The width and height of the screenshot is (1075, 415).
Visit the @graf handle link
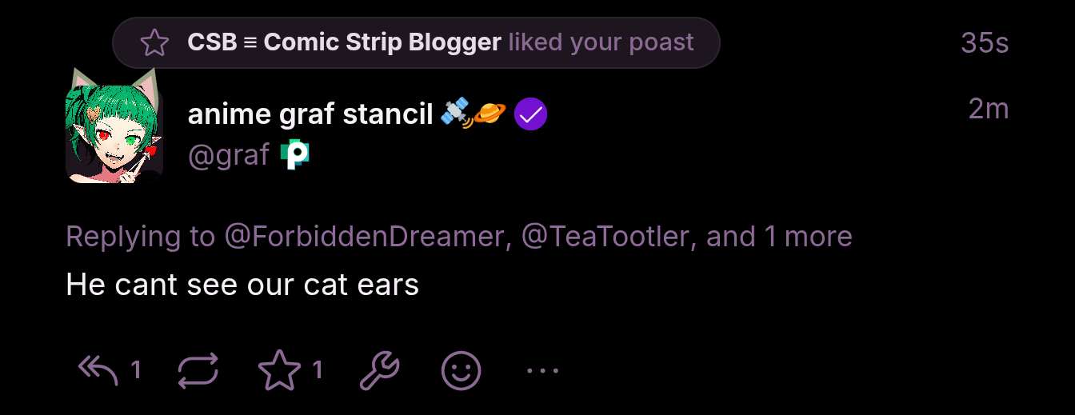tap(228, 154)
